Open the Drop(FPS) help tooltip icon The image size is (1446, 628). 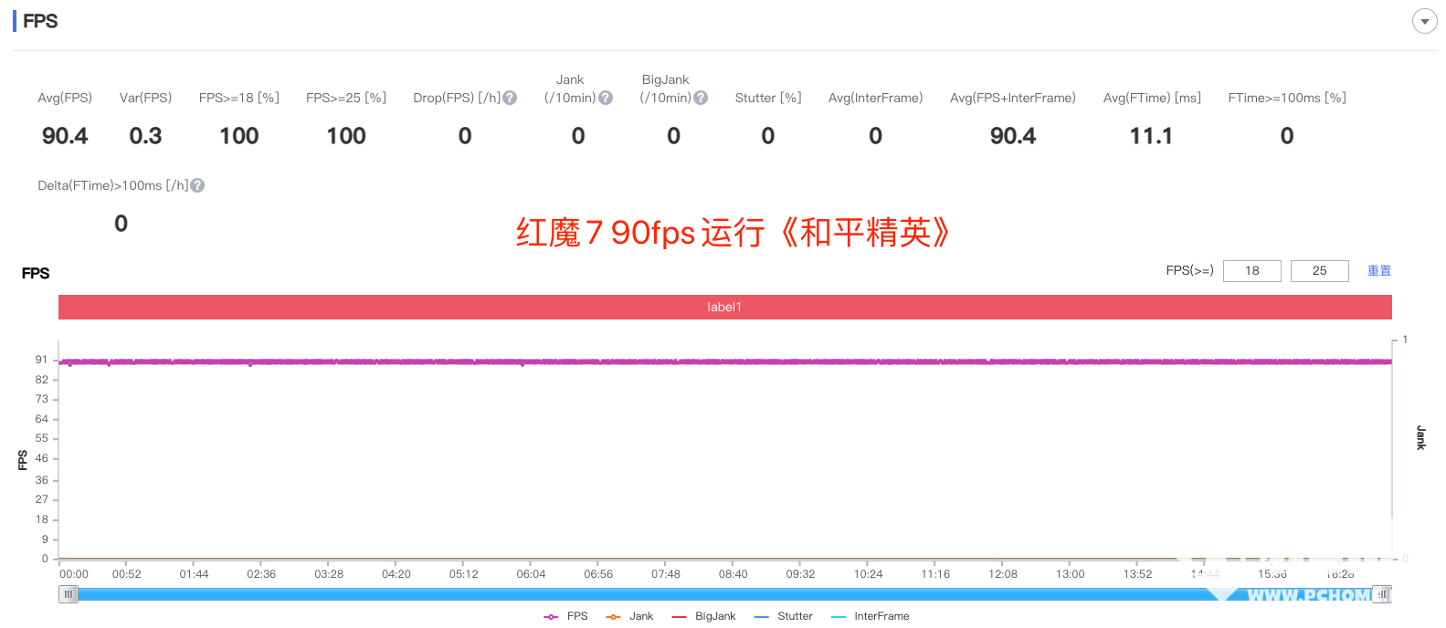(x=510, y=98)
